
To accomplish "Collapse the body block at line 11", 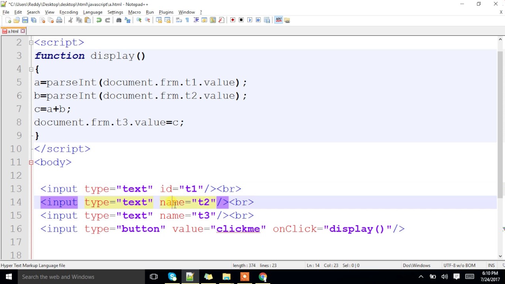I will [31, 162].
